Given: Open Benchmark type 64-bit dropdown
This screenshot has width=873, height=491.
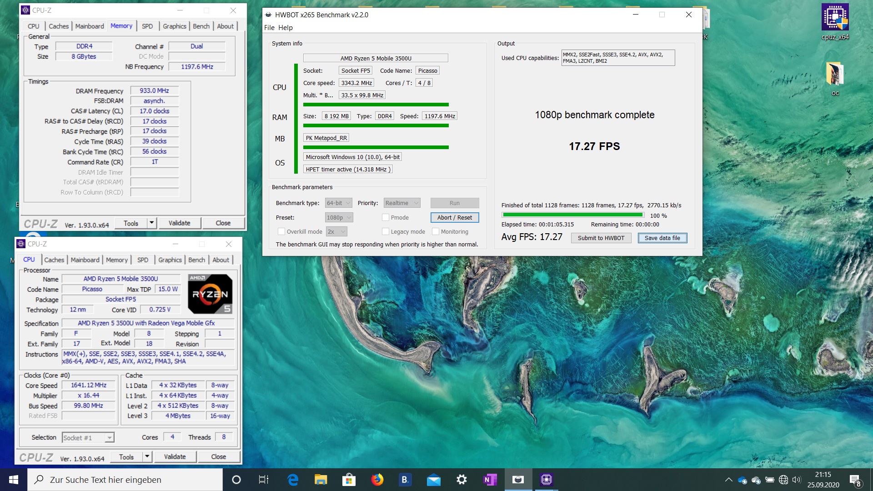Looking at the screenshot, I should click(338, 203).
